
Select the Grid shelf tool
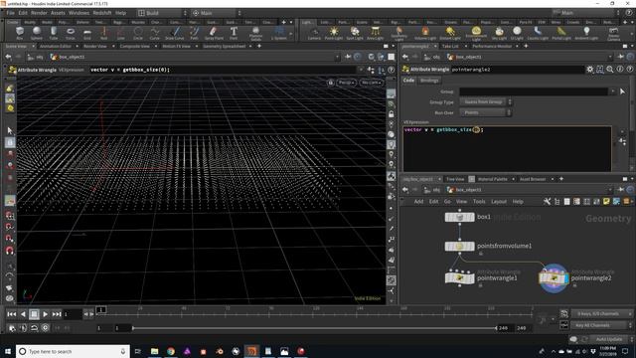87,33
